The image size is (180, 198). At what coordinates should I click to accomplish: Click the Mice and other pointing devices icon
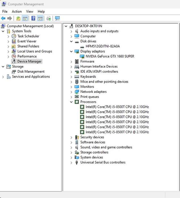click(x=77, y=81)
